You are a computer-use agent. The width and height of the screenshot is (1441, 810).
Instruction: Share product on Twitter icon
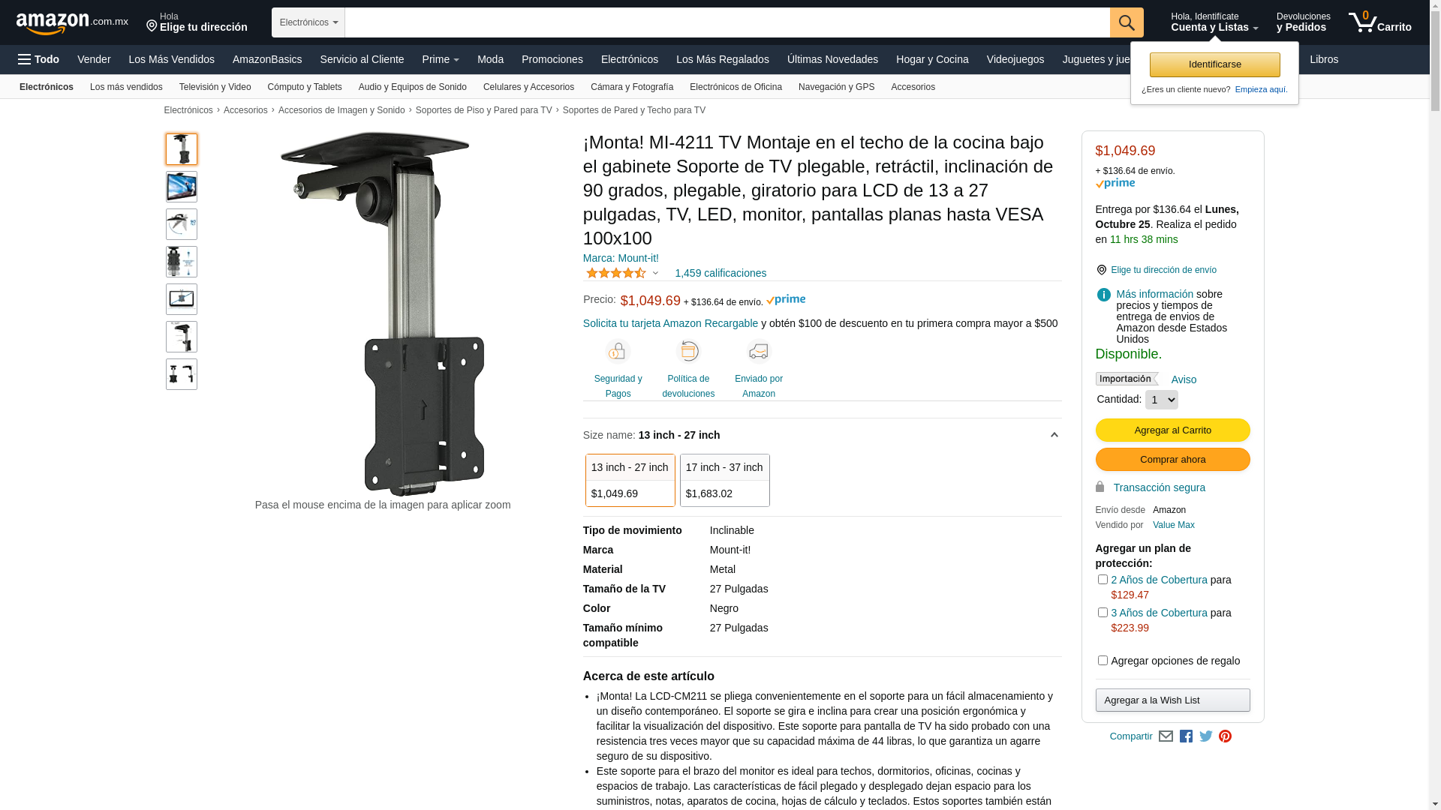point(1206,736)
